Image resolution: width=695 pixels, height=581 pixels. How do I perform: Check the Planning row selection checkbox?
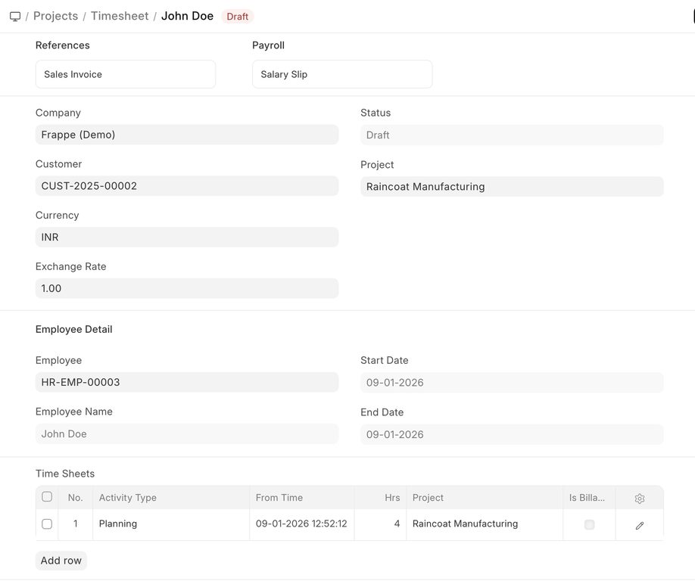[47, 524]
